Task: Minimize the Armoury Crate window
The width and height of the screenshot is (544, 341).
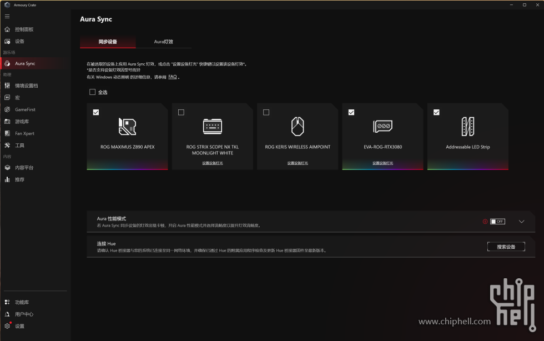Action: [x=511, y=5]
